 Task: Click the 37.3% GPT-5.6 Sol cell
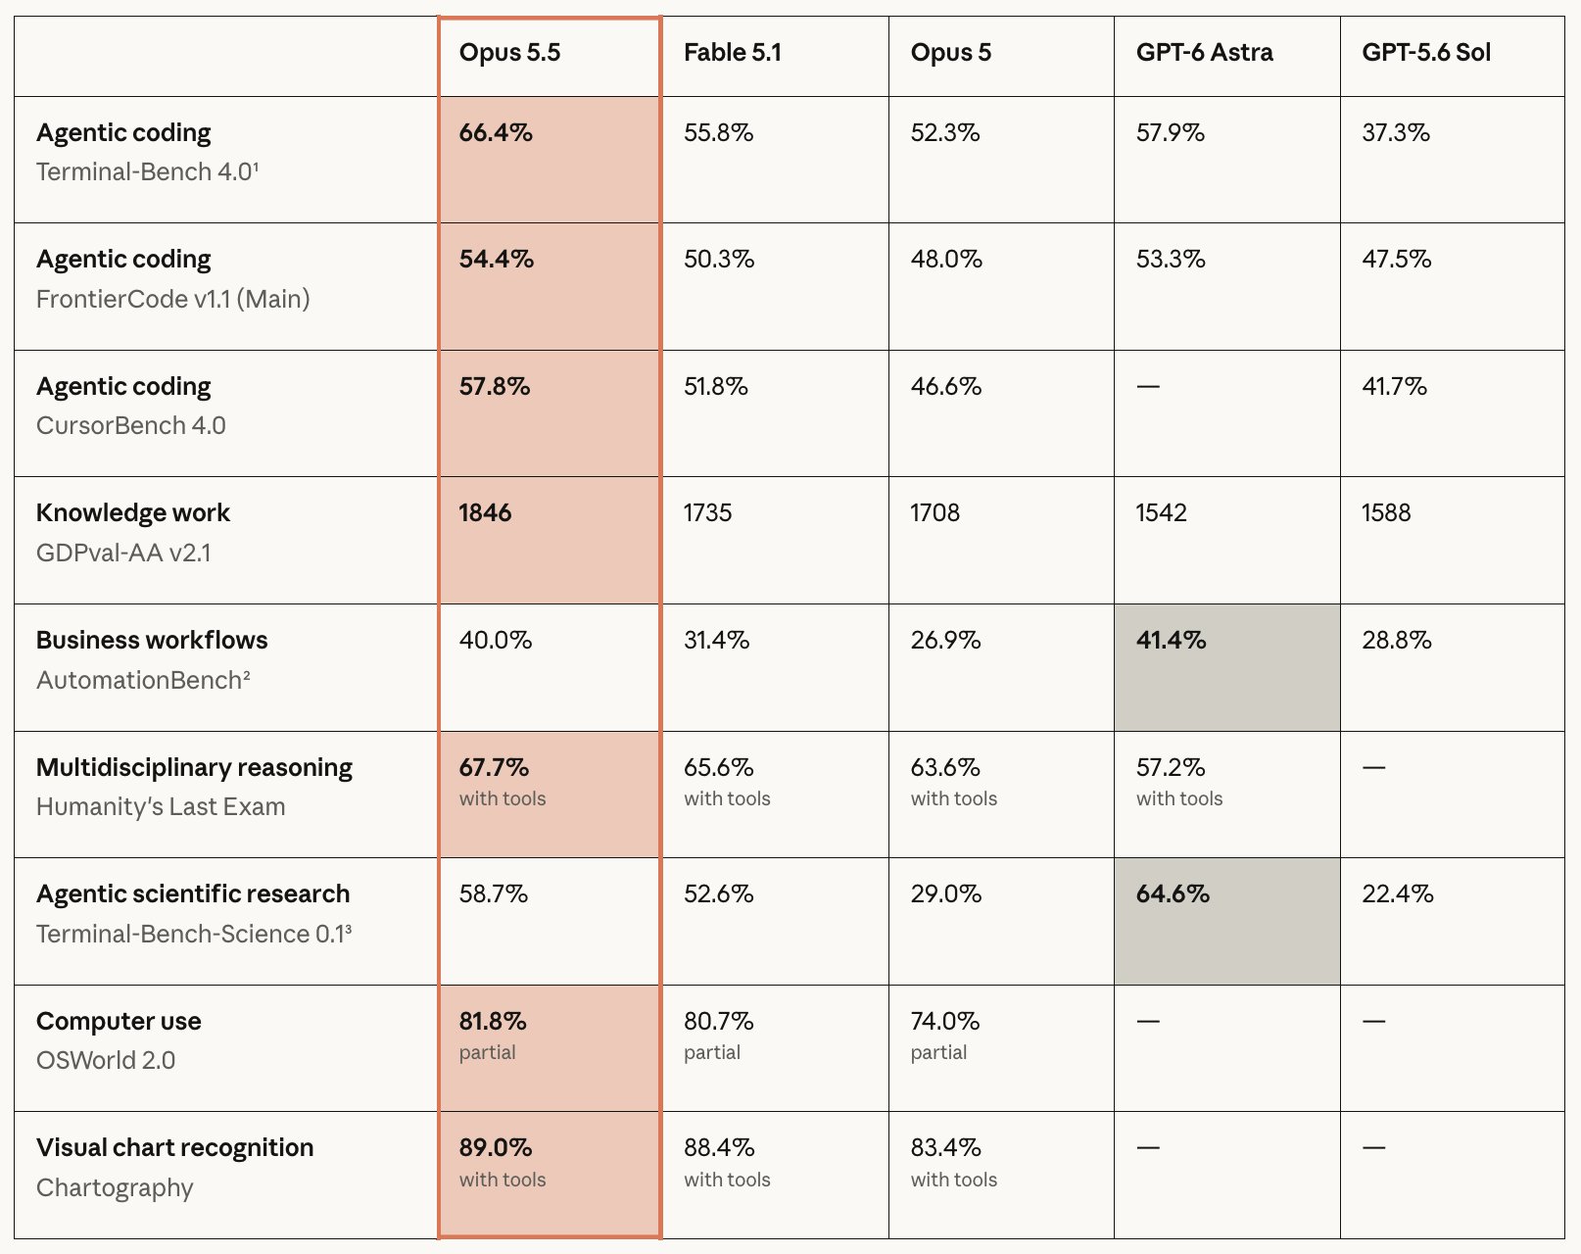[x=1452, y=160]
